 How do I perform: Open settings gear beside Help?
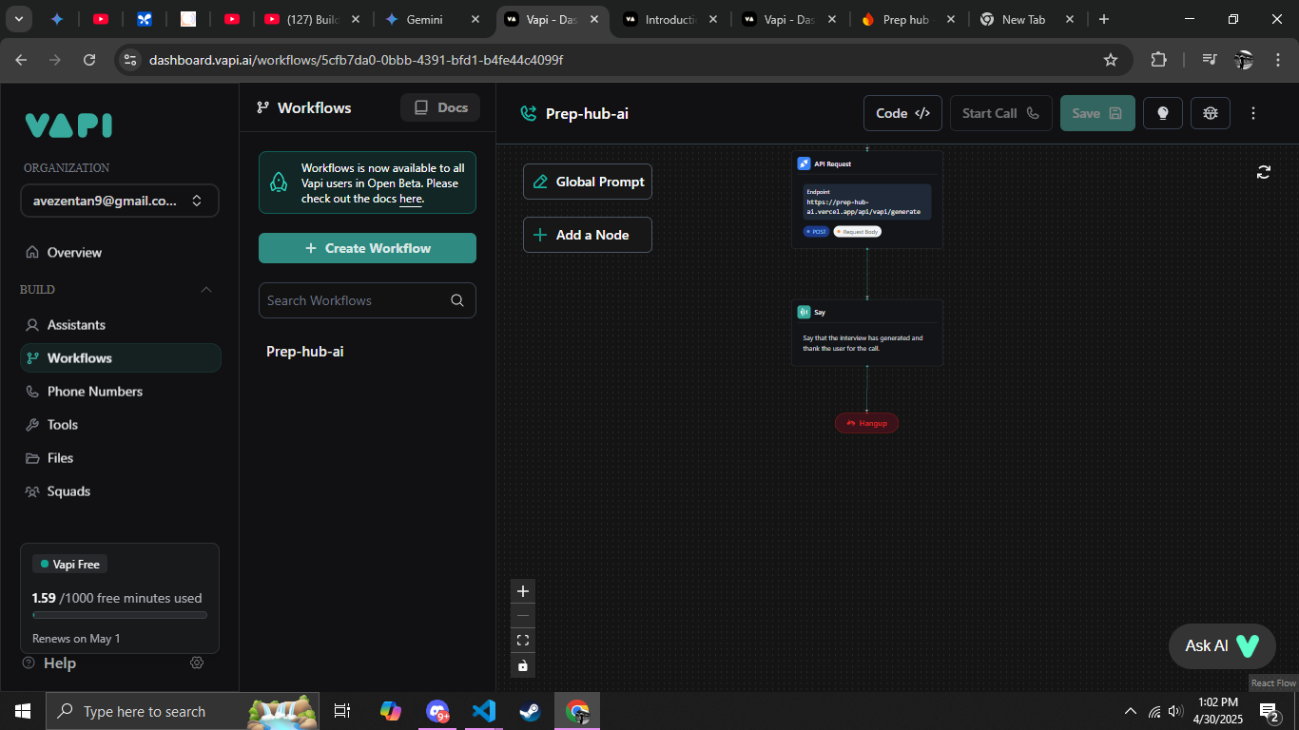[x=197, y=663]
